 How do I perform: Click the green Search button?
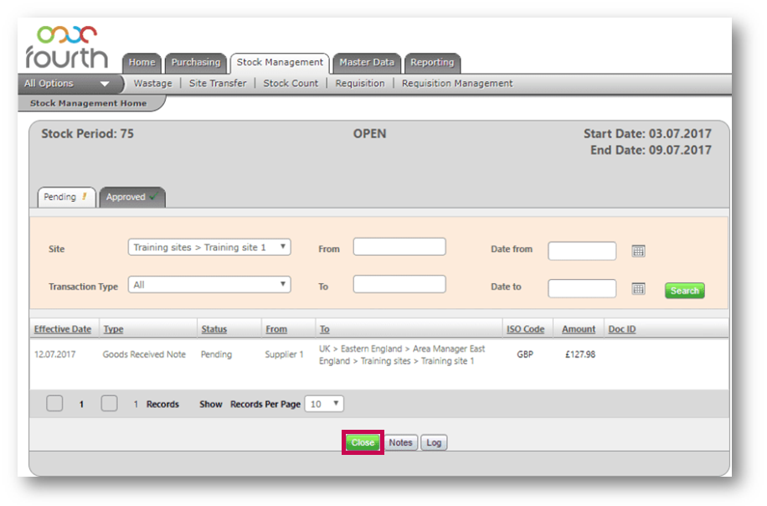684,291
